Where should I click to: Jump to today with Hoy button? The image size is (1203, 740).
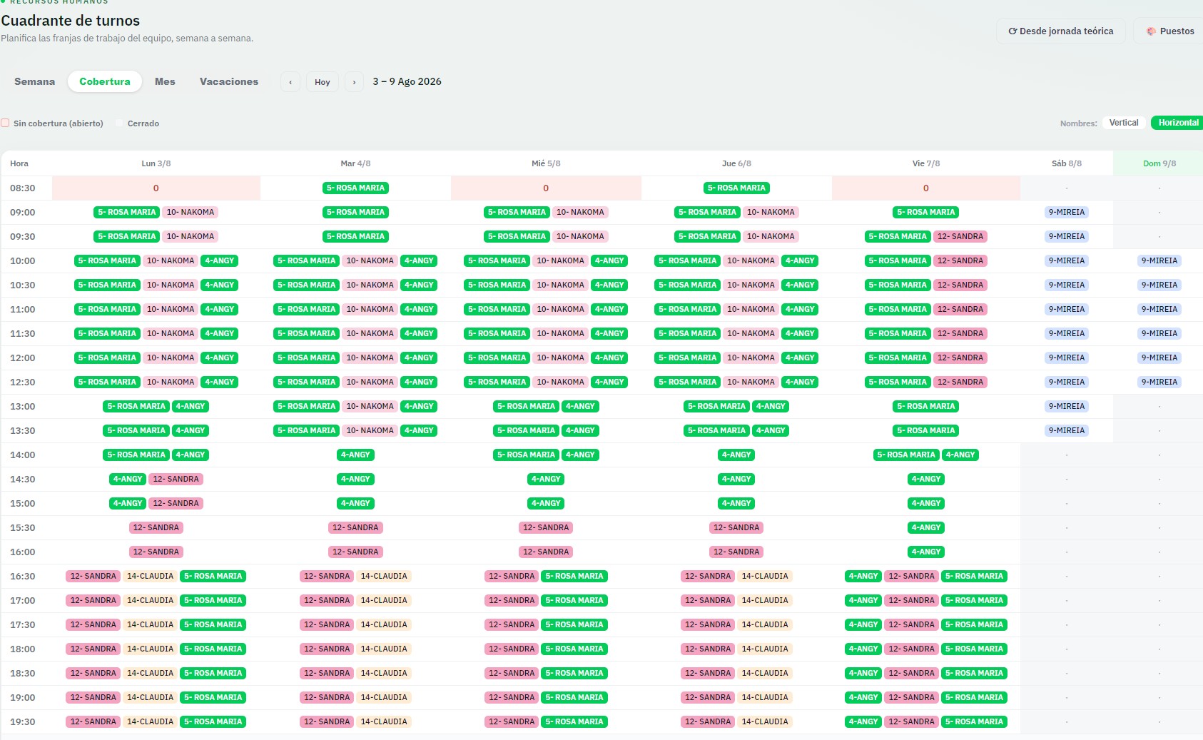pyautogui.click(x=323, y=82)
